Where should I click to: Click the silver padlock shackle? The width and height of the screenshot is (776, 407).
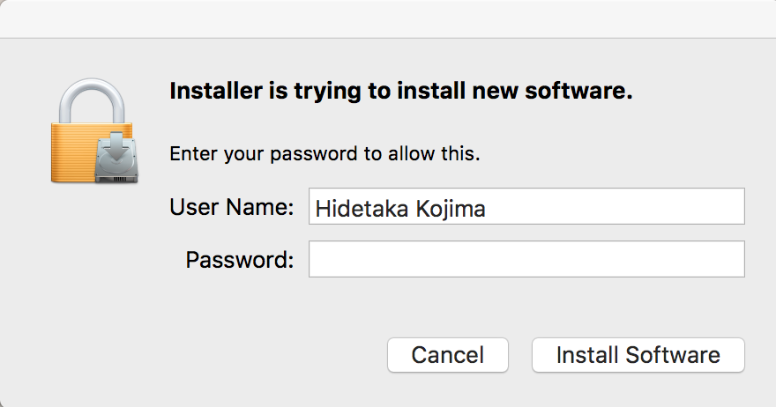point(92,100)
